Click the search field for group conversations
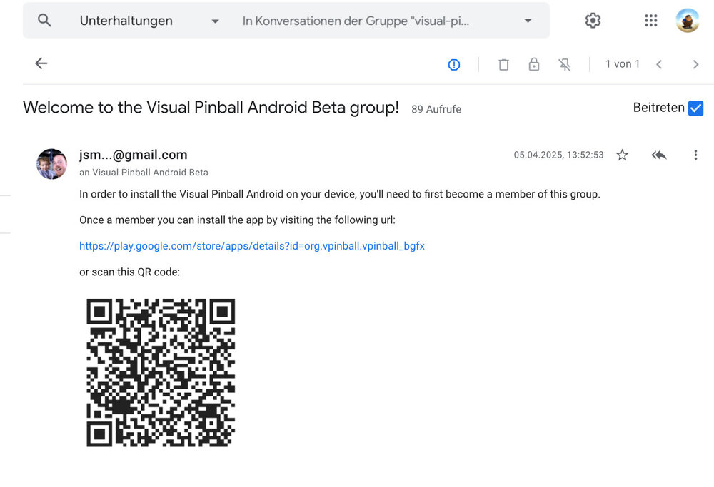Screen dimensions: 714x487 pyautogui.click(x=355, y=21)
